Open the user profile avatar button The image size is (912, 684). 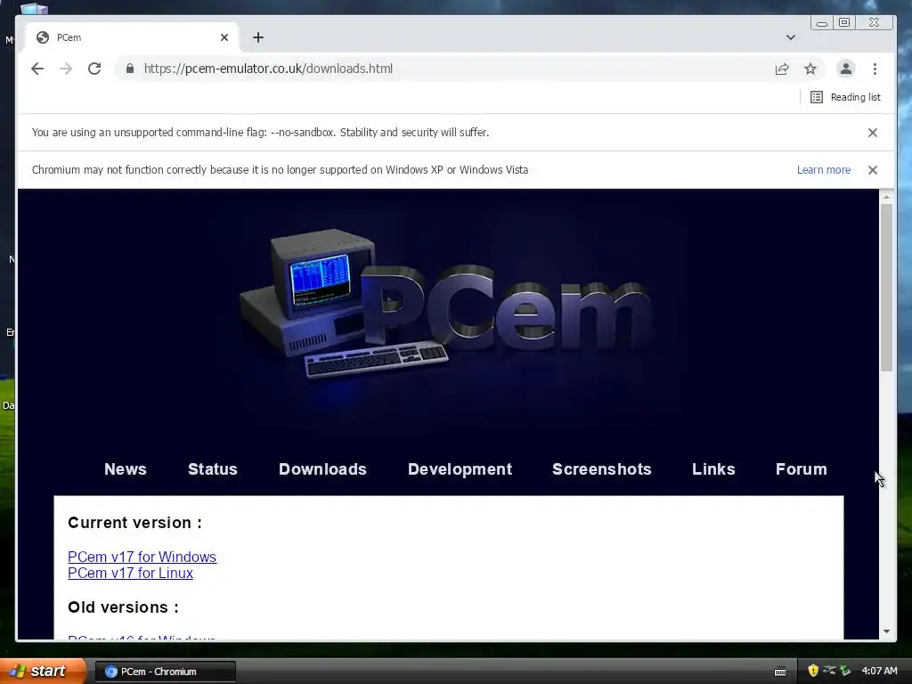[x=846, y=69]
